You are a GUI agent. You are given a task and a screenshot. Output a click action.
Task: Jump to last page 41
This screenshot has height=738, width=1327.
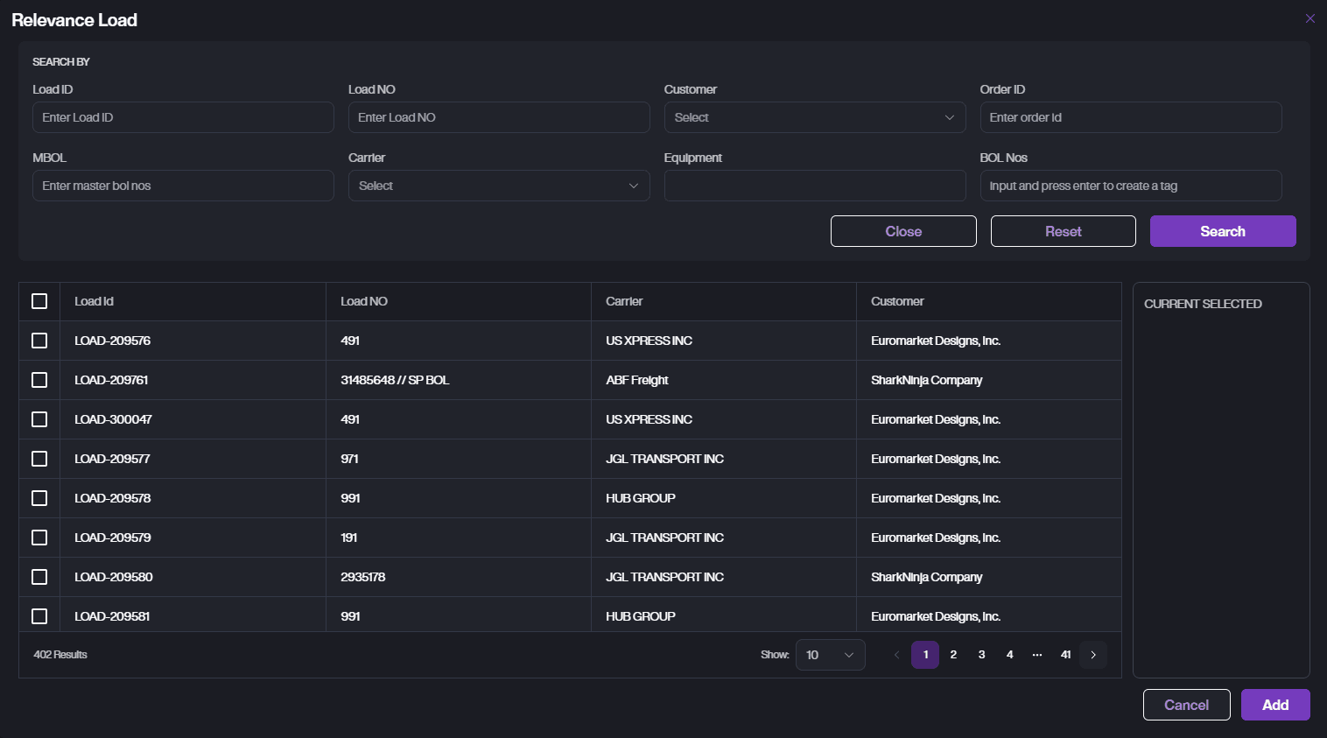tap(1065, 655)
